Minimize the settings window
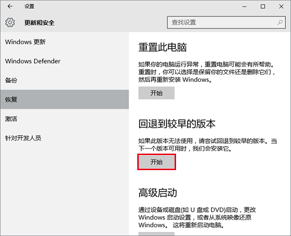The width and height of the screenshot is (291, 236). pyautogui.click(x=244, y=6)
